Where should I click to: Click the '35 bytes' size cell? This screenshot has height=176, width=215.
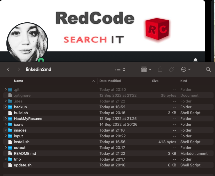168,95
